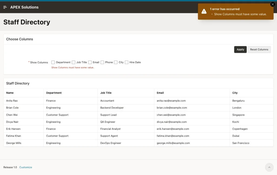The width and height of the screenshot is (277, 175).
Task: Open the Customize link in footer
Action: point(26,167)
